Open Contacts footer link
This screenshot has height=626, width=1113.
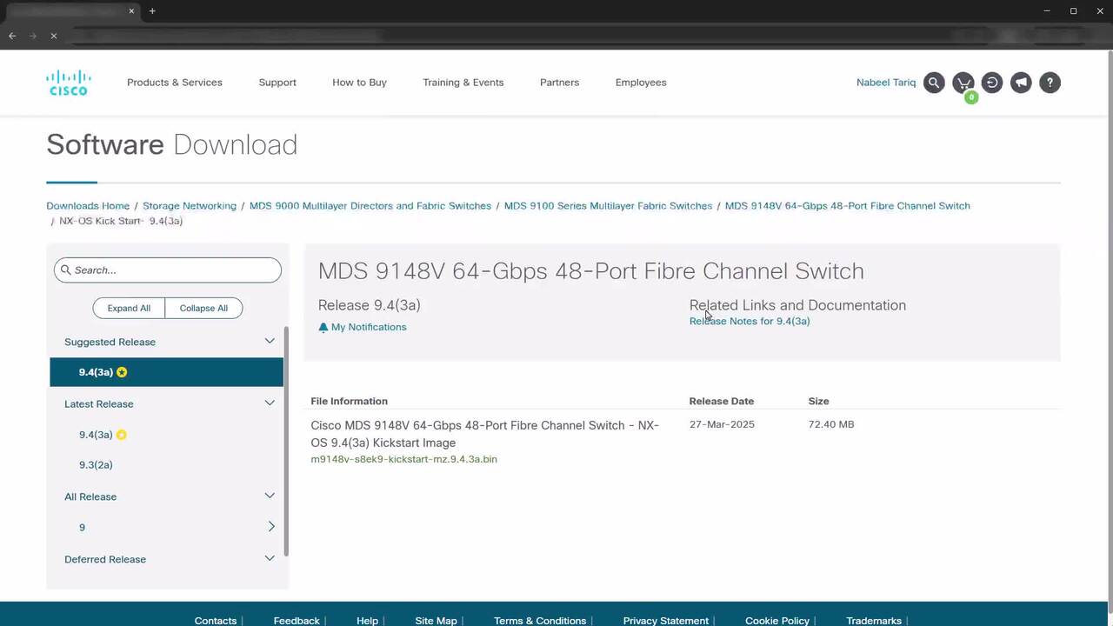[216, 621]
